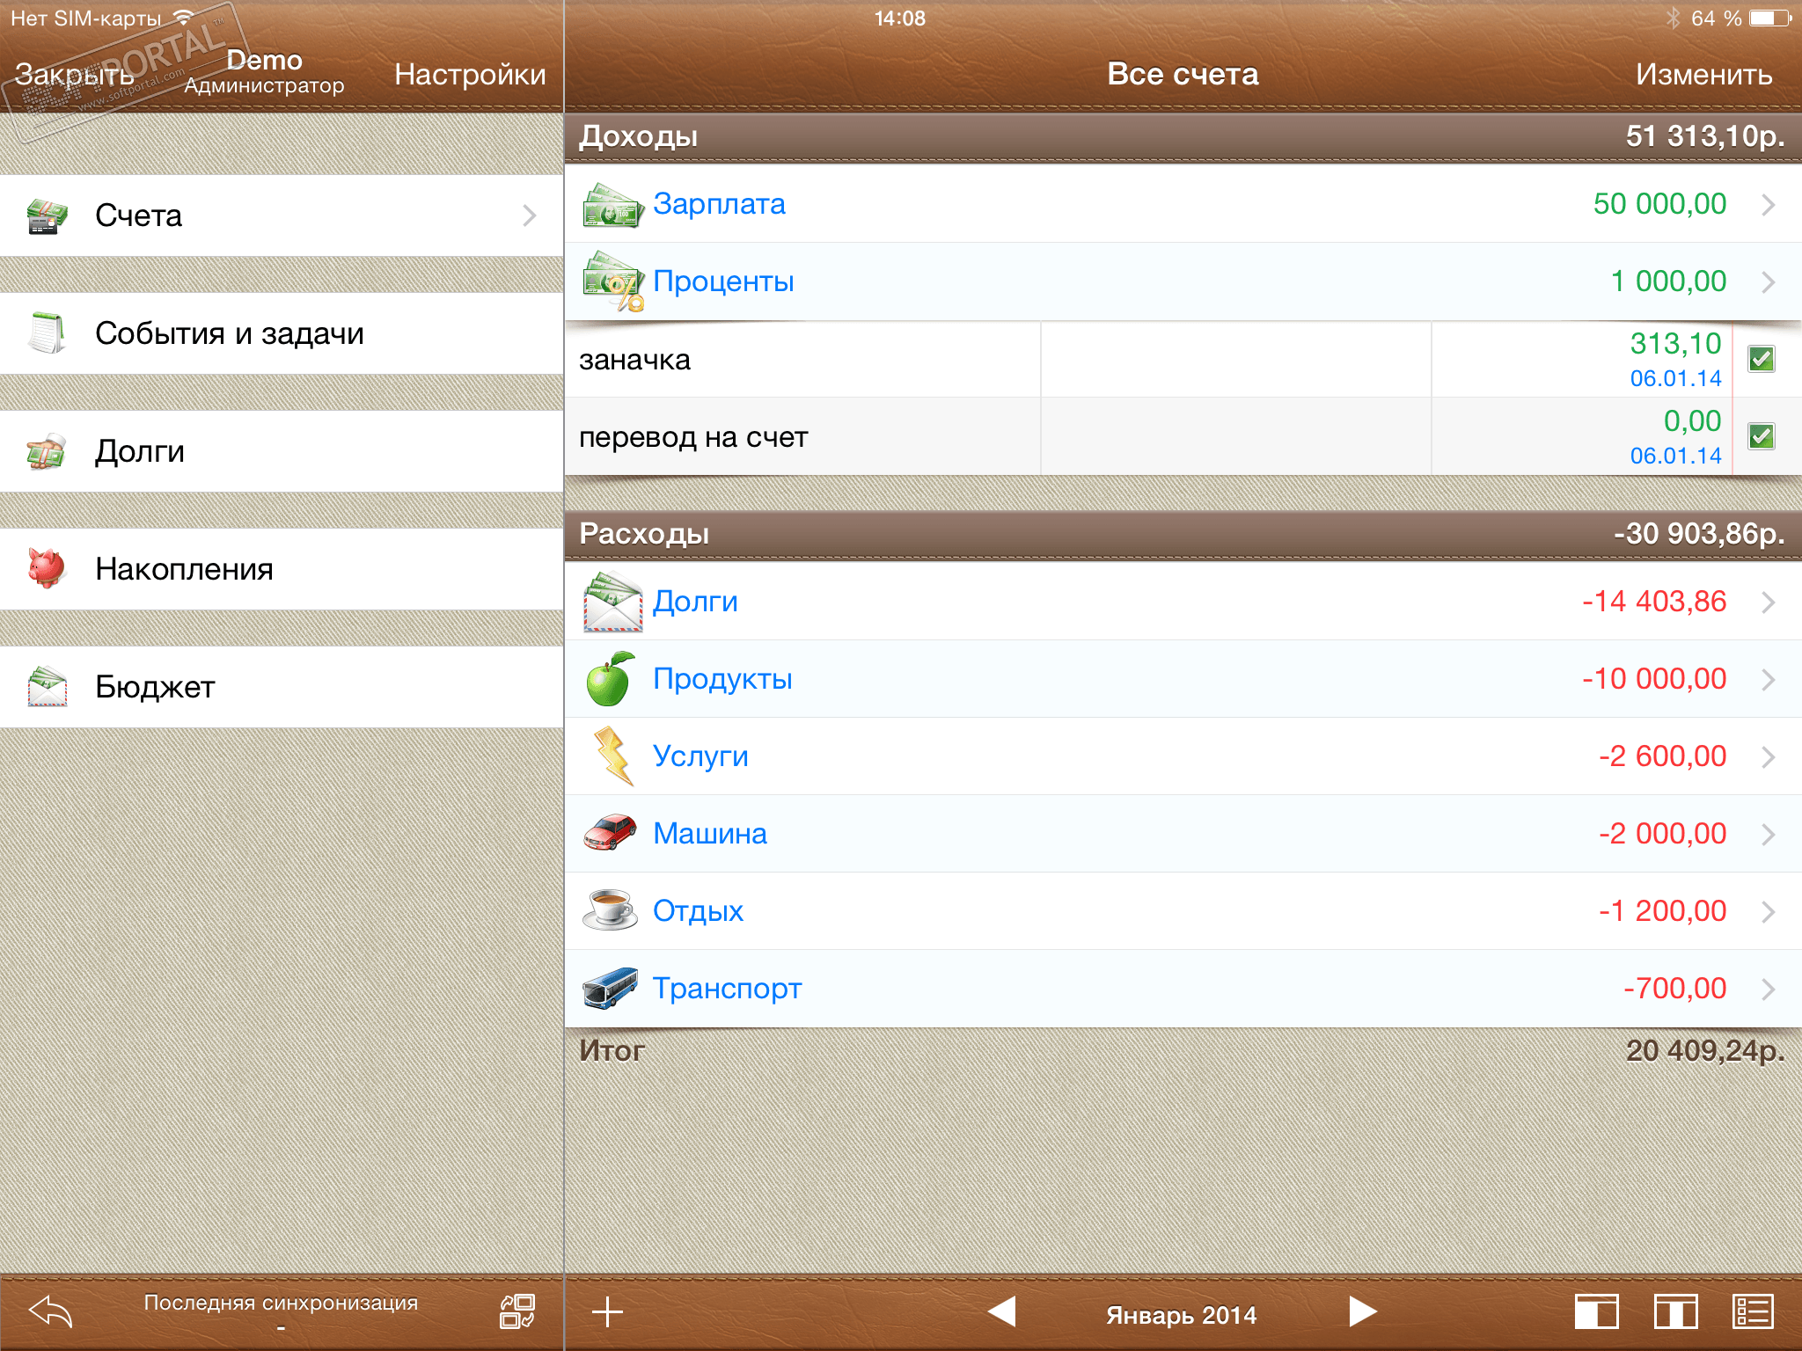Select the Январь 2014 period label
Screen dimensions: 1802x1351
pyautogui.click(x=1182, y=1315)
